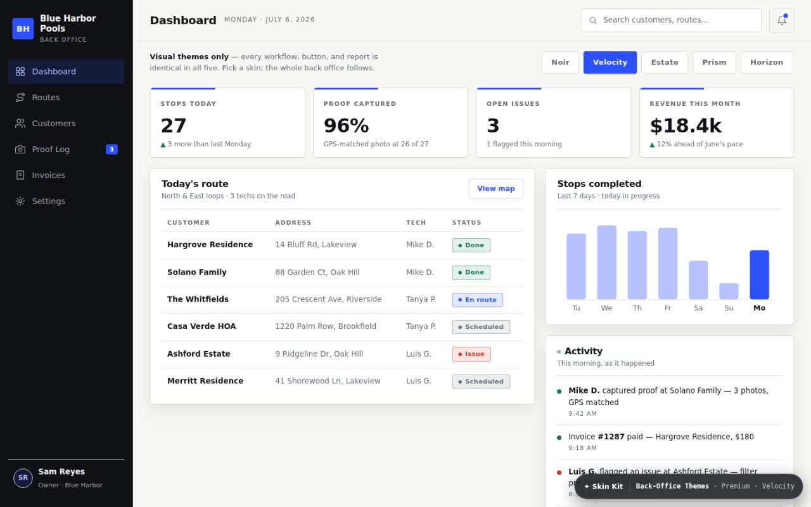Click the Wednesday bar in chart
This screenshot has height=507, width=811.
point(606,262)
